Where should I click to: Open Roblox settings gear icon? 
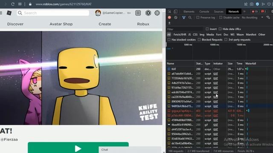(157, 13)
